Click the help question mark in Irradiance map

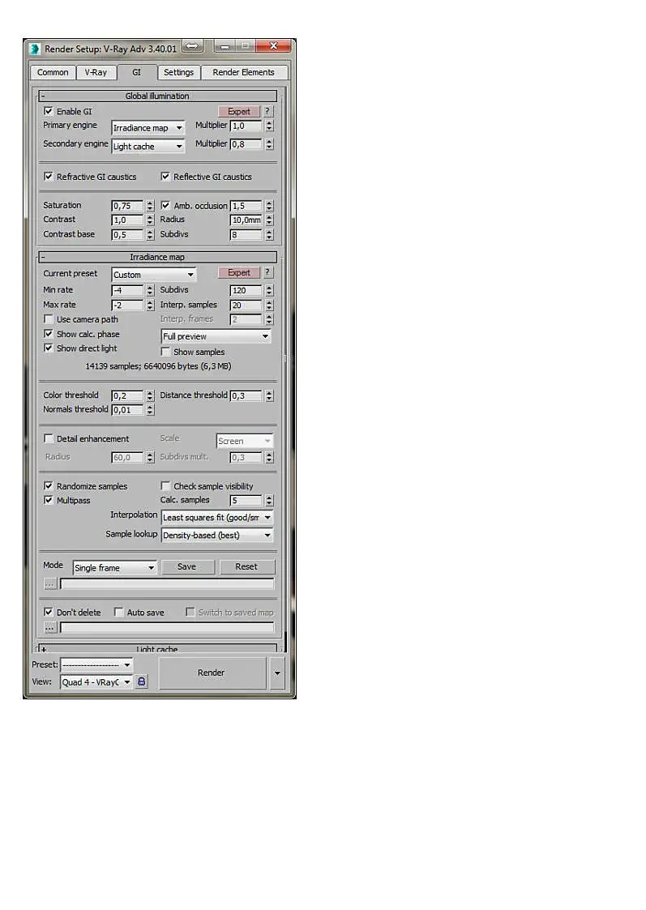(x=267, y=272)
